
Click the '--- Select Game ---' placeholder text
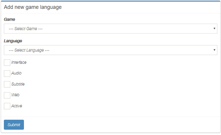[26, 29]
